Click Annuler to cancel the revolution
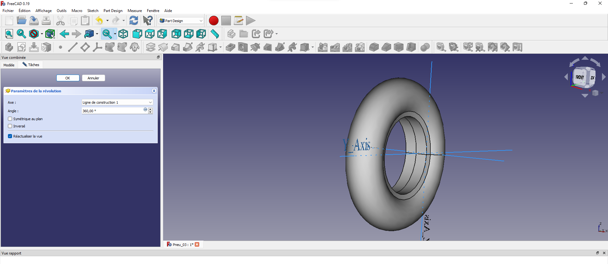 tap(93, 78)
